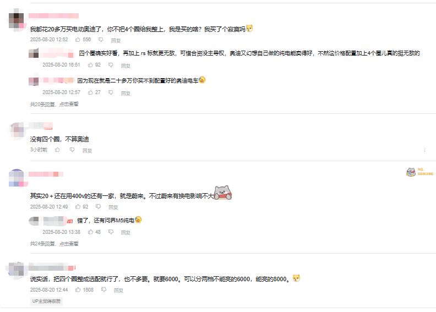Like the 没有四个圈，不算奥迪 comment

(x=57, y=150)
